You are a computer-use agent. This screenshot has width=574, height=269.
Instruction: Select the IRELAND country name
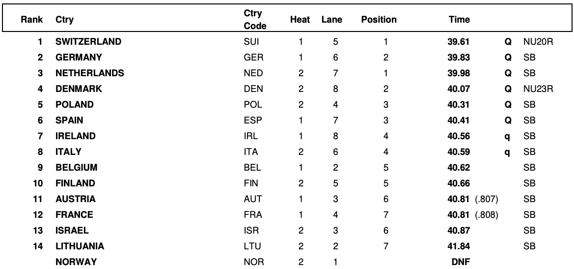pos(76,136)
